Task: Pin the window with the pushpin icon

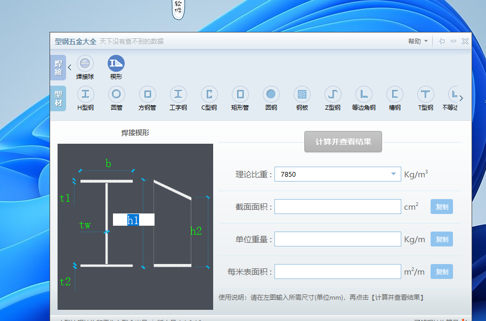Action: [x=442, y=41]
